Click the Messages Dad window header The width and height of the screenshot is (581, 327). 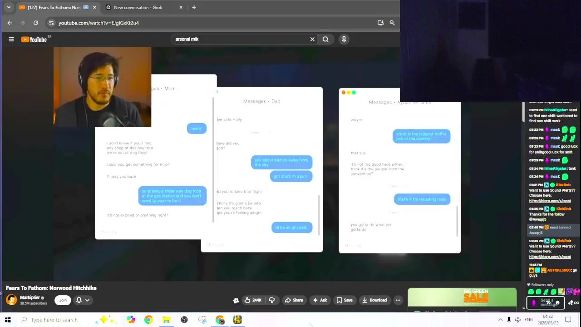(262, 101)
